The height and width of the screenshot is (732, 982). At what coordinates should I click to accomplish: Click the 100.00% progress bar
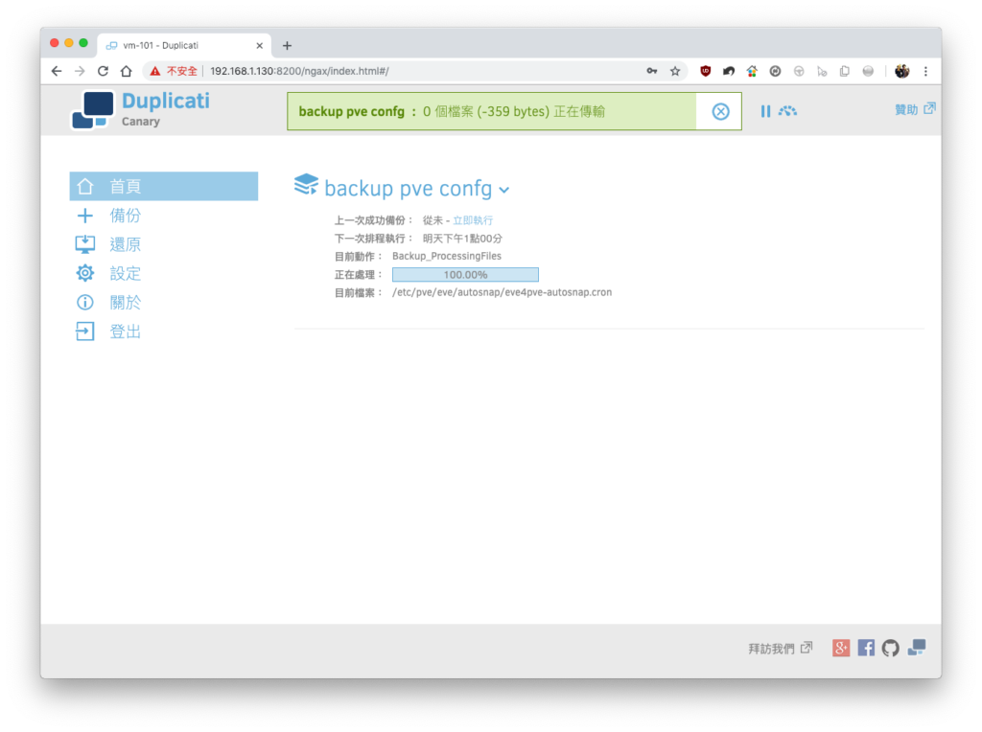click(465, 275)
